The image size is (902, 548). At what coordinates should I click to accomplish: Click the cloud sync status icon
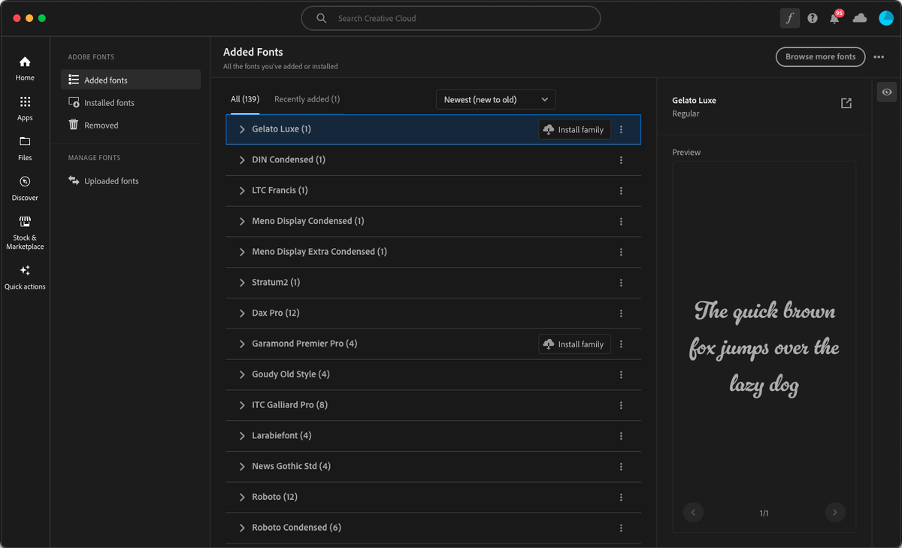click(859, 17)
